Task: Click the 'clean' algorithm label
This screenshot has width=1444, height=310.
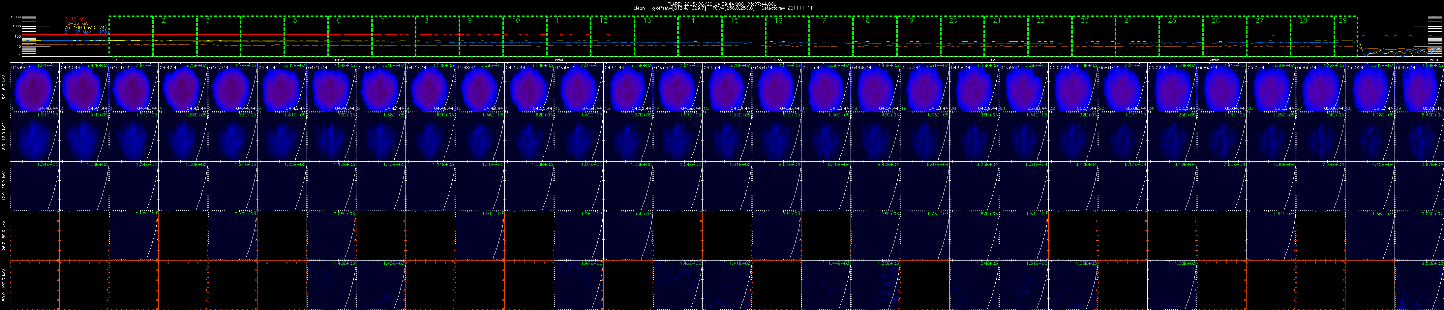Action: (x=639, y=8)
